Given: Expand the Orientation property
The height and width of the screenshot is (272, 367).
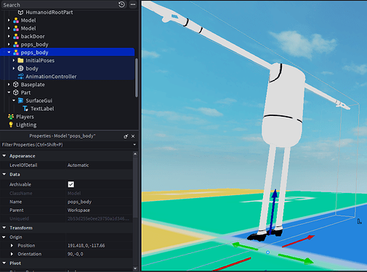Looking at the screenshot, I should pyautogui.click(x=12, y=254).
